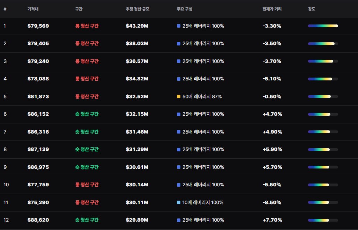Image resolution: width=358 pixels, height=230 pixels.
Task: Click the blue leverage square in the $79,569 row
Action: [179, 26]
